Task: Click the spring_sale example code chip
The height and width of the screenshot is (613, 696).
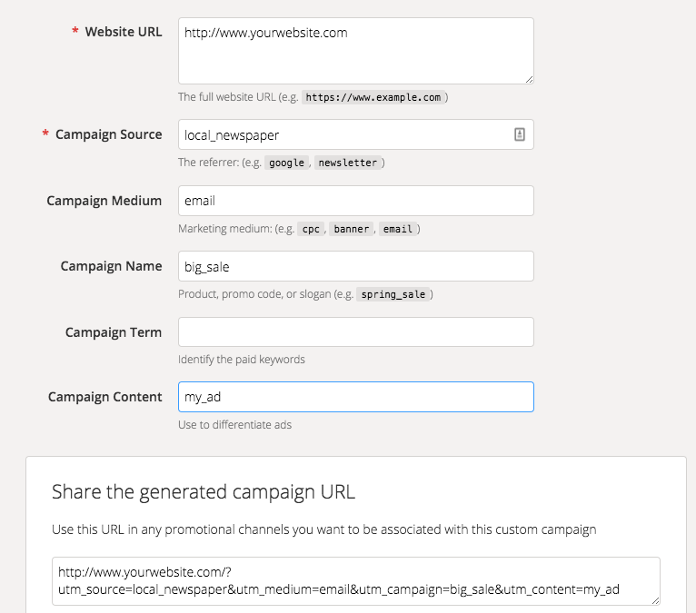Action: 393,294
